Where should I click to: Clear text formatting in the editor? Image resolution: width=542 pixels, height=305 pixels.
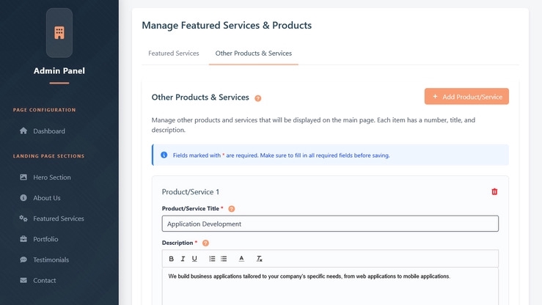coord(259,259)
